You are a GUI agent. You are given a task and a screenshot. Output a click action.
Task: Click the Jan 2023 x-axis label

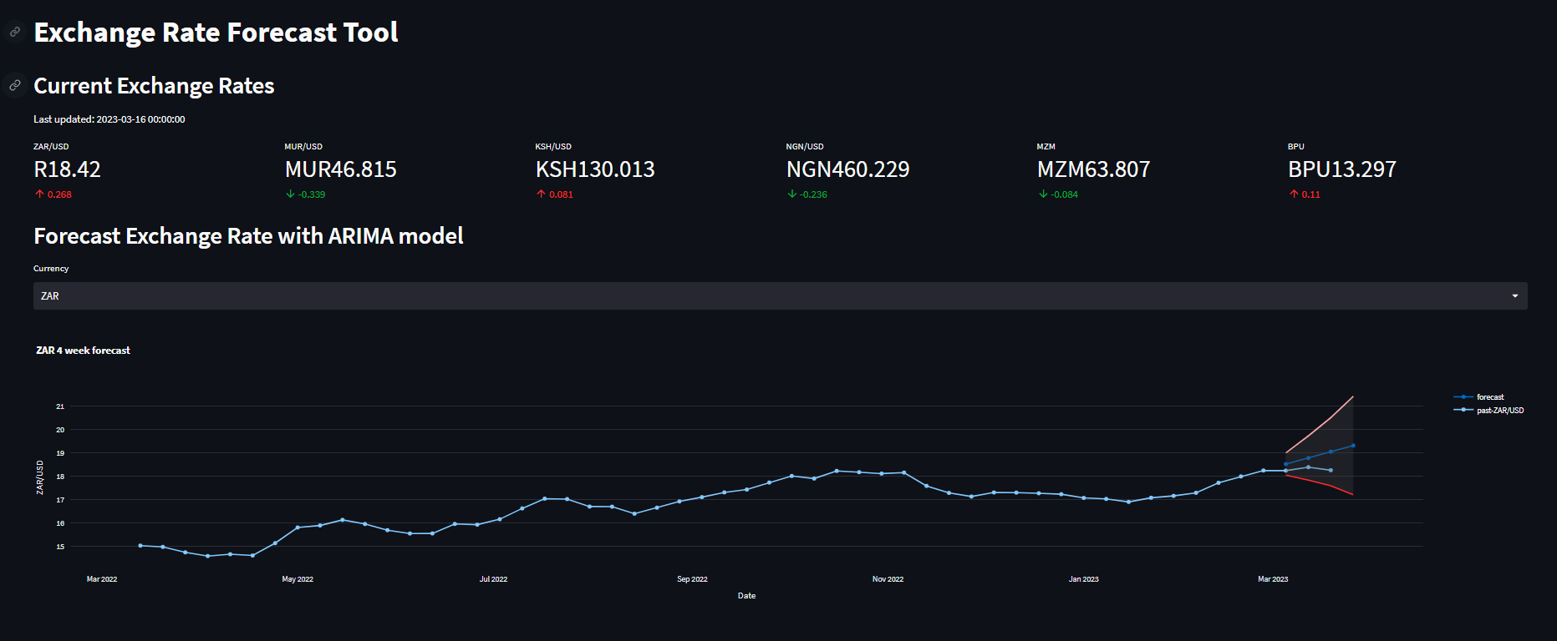pos(1083,579)
